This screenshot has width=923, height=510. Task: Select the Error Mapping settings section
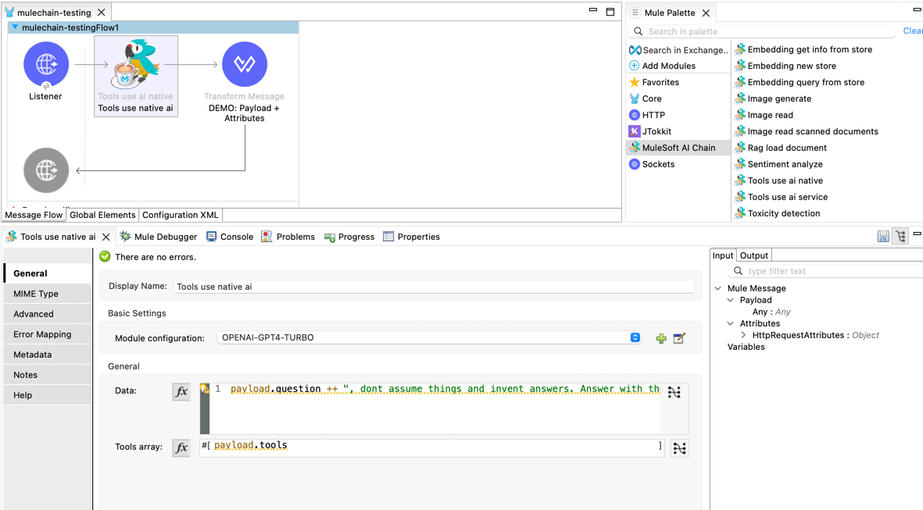click(x=48, y=334)
